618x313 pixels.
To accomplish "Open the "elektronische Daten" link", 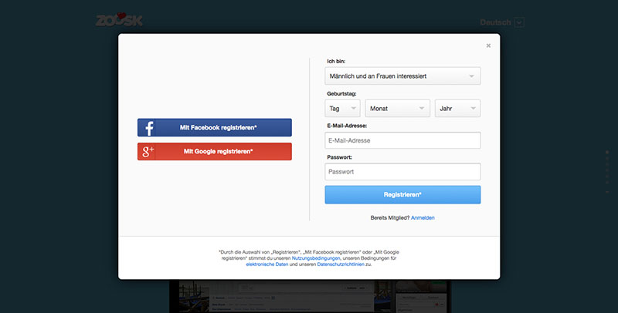I will click(267, 264).
